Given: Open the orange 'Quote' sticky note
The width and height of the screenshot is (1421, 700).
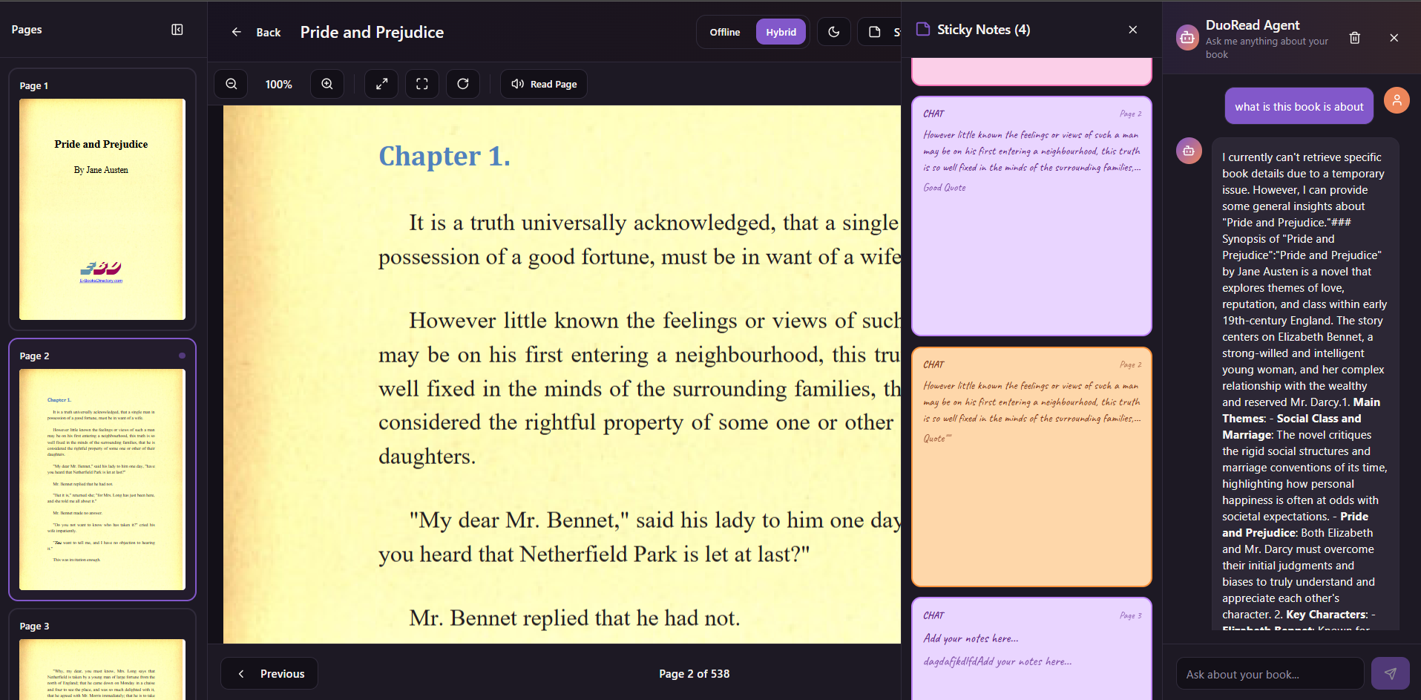Looking at the screenshot, I should tap(1031, 467).
